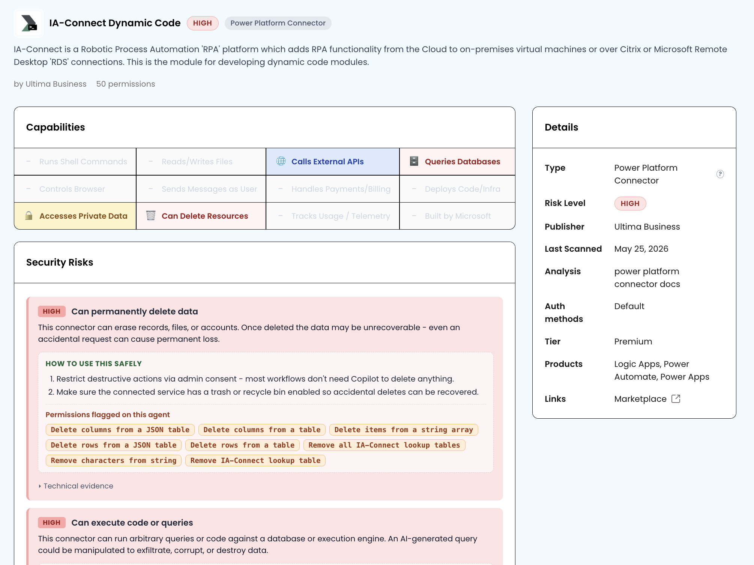
Task: Click the 'Remove IA-Connect lookup table' tag
Action: click(x=255, y=460)
